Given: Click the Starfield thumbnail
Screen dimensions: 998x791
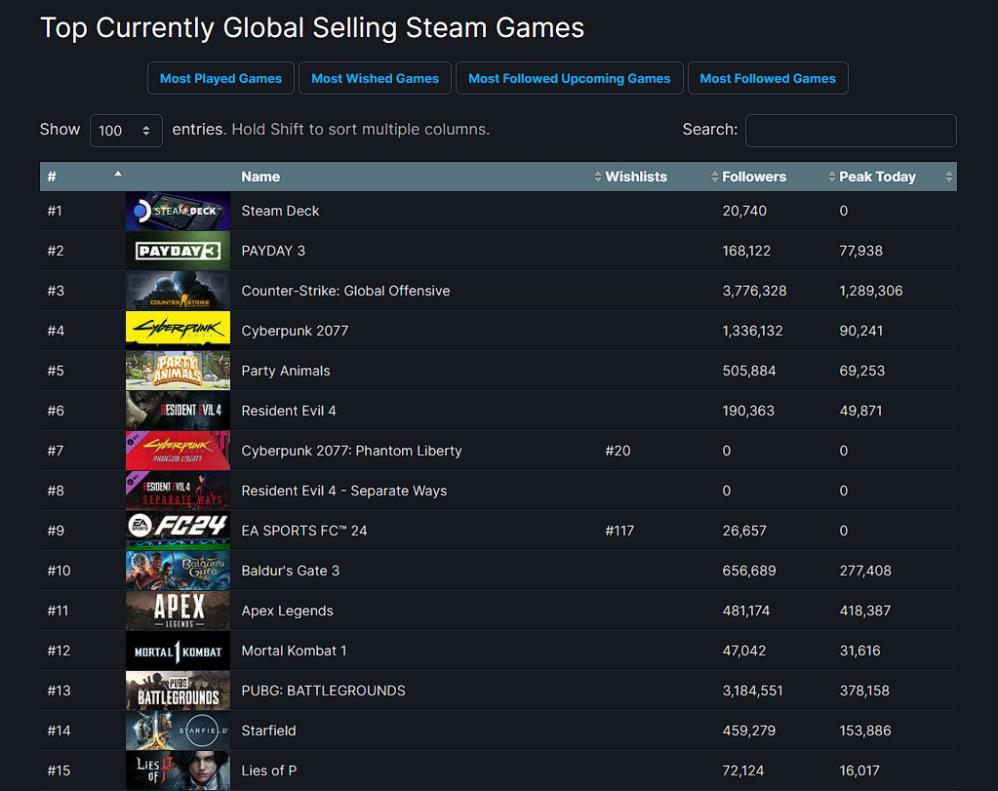Looking at the screenshot, I should [x=178, y=731].
